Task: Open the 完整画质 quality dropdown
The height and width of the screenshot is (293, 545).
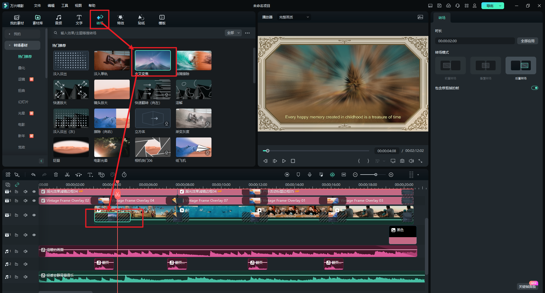Action: tap(294, 17)
